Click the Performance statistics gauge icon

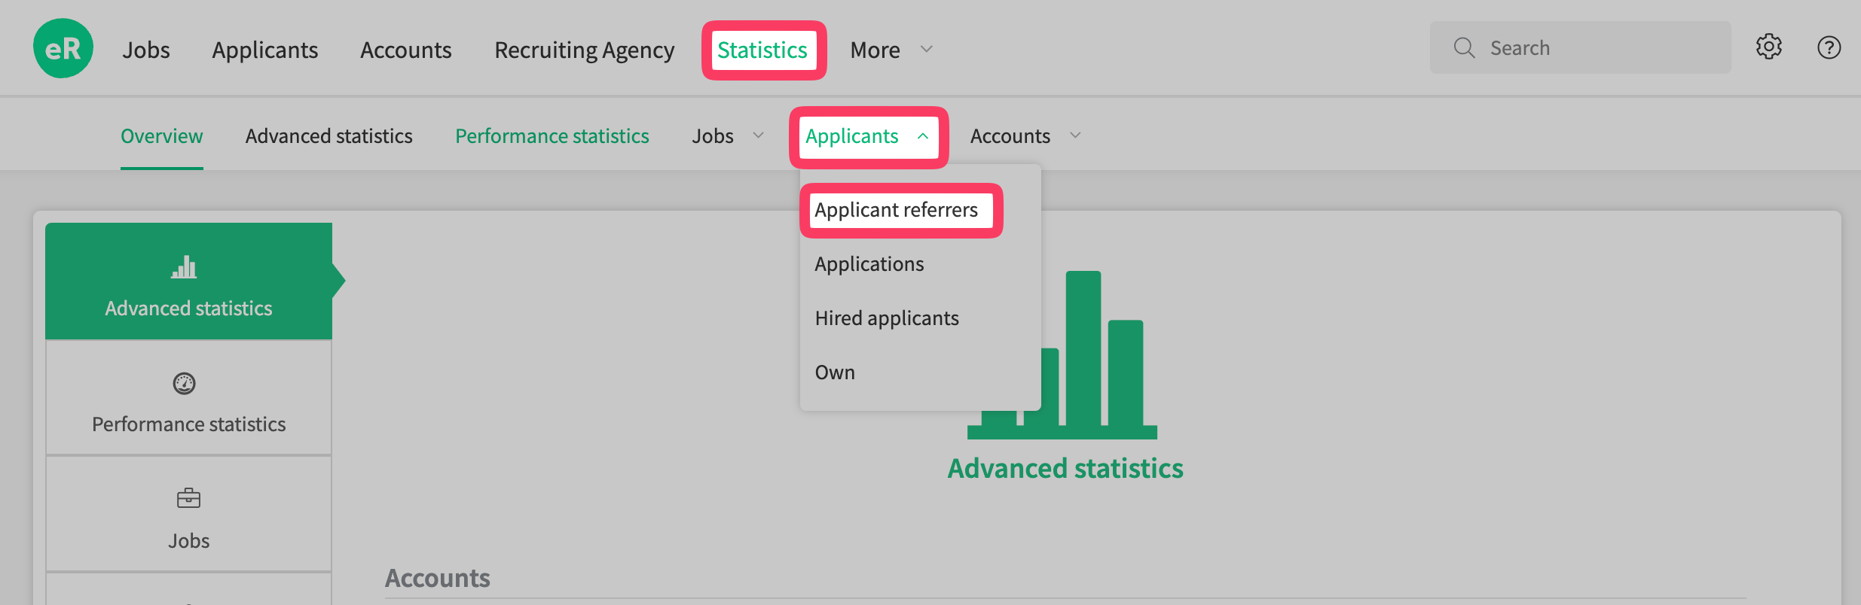(x=185, y=384)
